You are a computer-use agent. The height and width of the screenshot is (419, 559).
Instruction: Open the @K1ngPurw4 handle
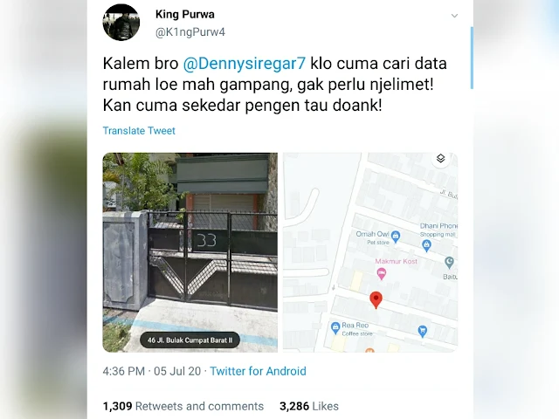point(190,32)
